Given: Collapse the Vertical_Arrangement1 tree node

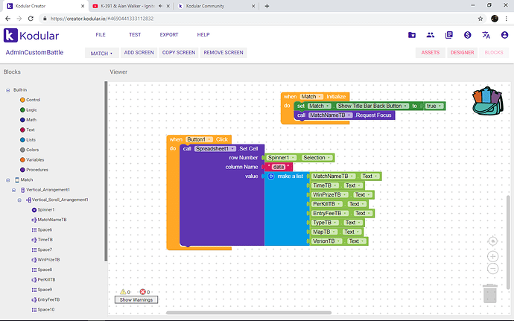Looking at the screenshot, I should tap(13, 190).
